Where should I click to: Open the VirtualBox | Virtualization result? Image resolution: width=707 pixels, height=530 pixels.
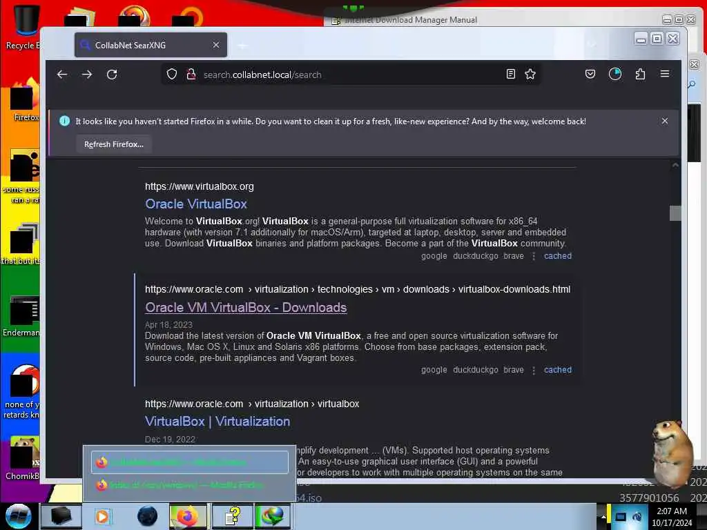click(217, 422)
